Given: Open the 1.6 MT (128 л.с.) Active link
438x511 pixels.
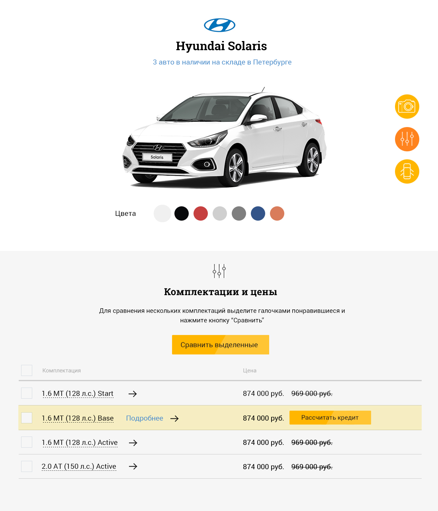Looking at the screenshot, I should point(80,442).
